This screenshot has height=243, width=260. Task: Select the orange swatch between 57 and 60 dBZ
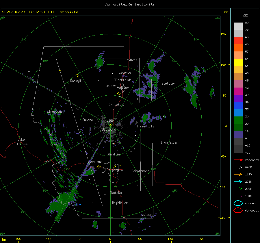[238, 48]
